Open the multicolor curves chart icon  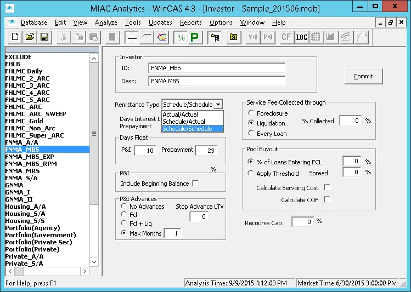point(161,37)
